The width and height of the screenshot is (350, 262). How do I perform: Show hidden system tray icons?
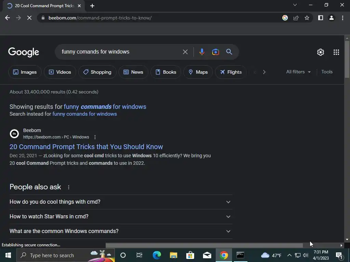(x=289, y=255)
